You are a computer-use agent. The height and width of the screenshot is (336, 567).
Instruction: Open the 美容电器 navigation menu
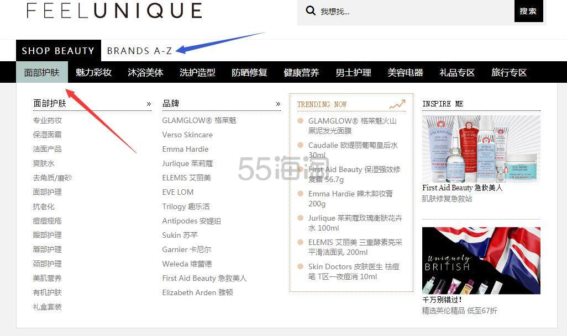click(x=406, y=72)
